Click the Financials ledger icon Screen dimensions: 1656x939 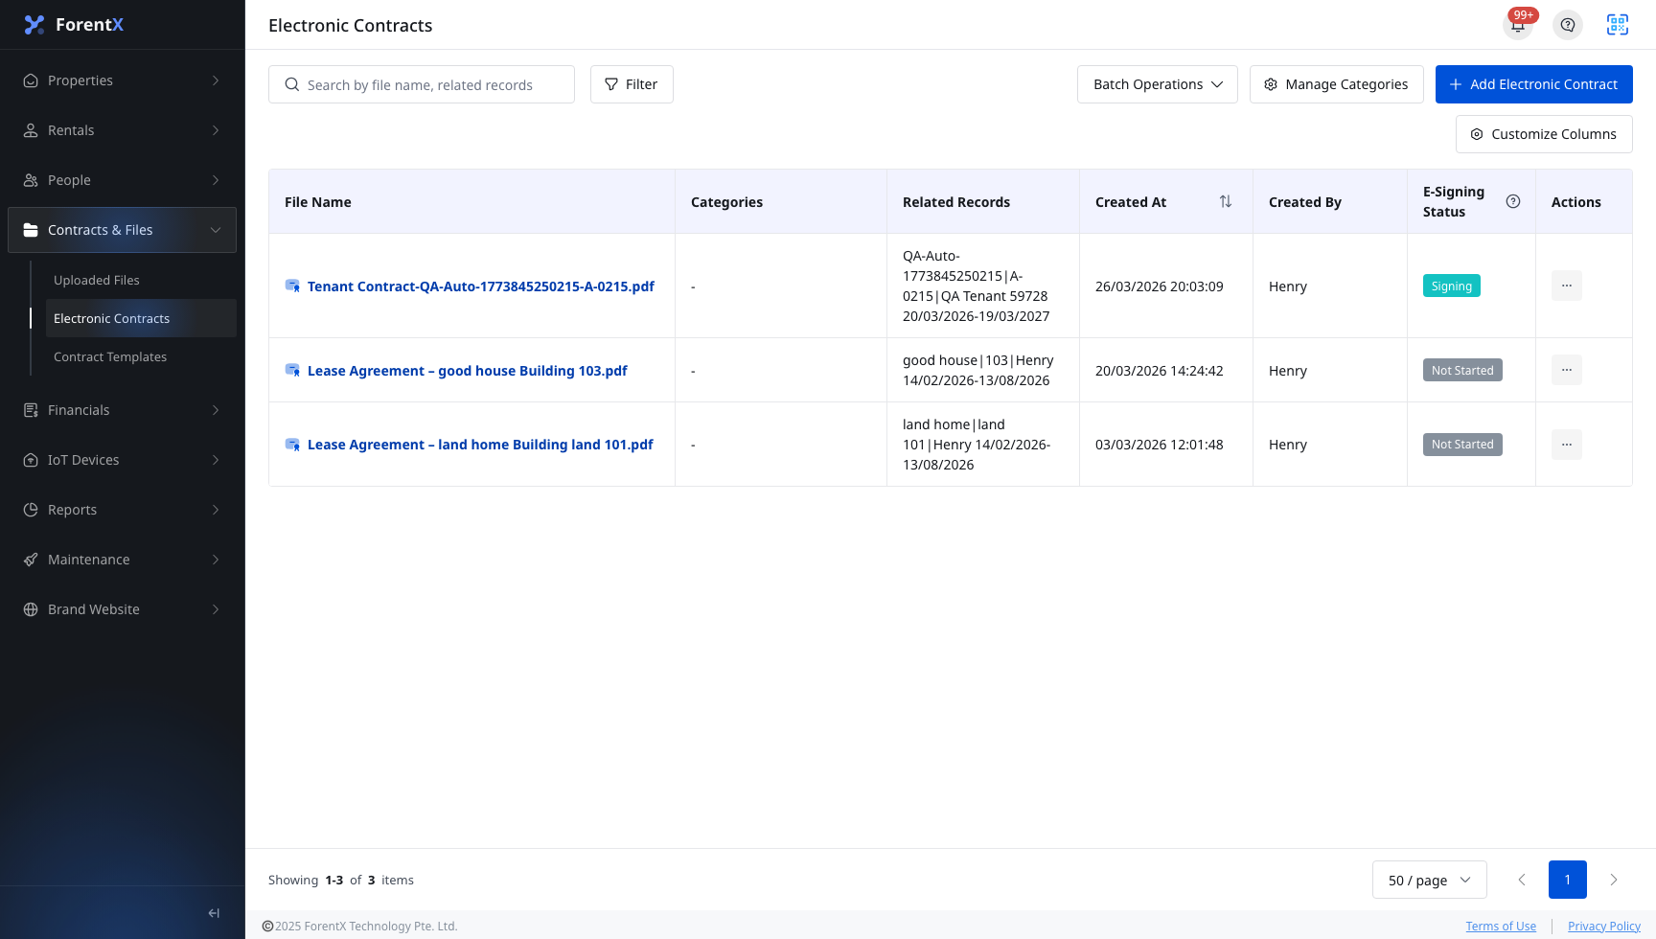coord(31,410)
